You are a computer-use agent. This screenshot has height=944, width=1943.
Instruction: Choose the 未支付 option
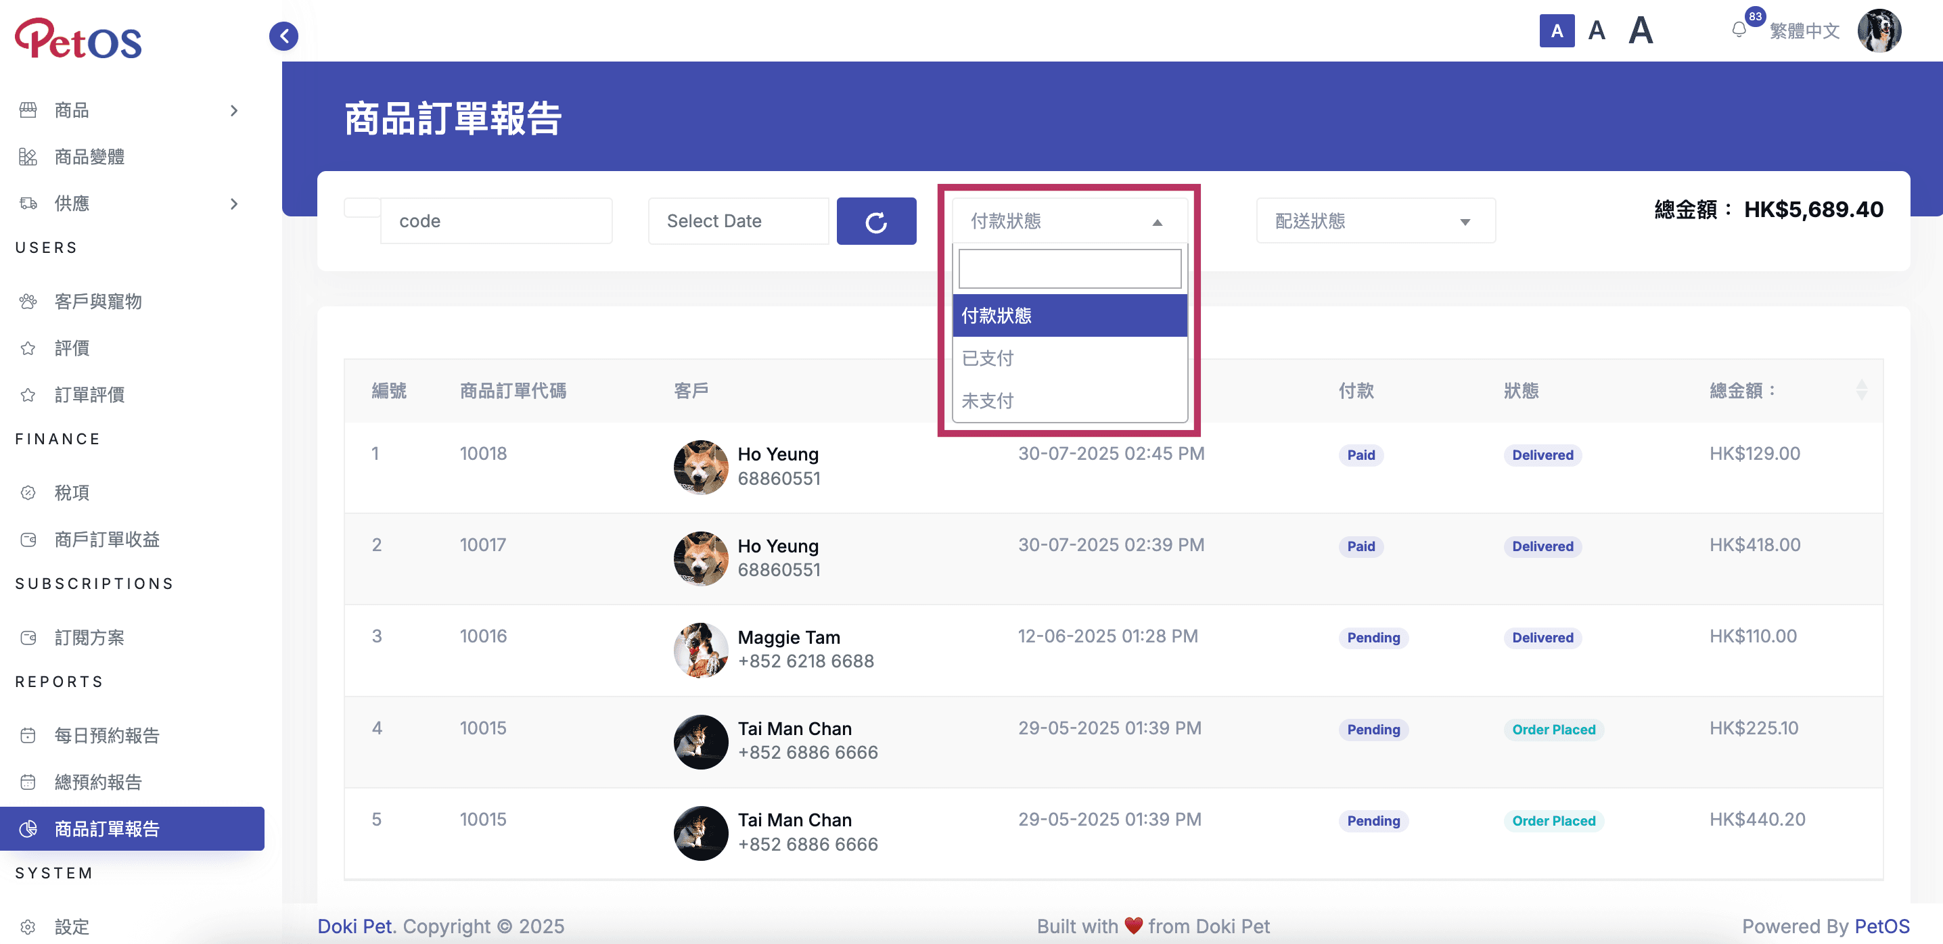[1070, 400]
